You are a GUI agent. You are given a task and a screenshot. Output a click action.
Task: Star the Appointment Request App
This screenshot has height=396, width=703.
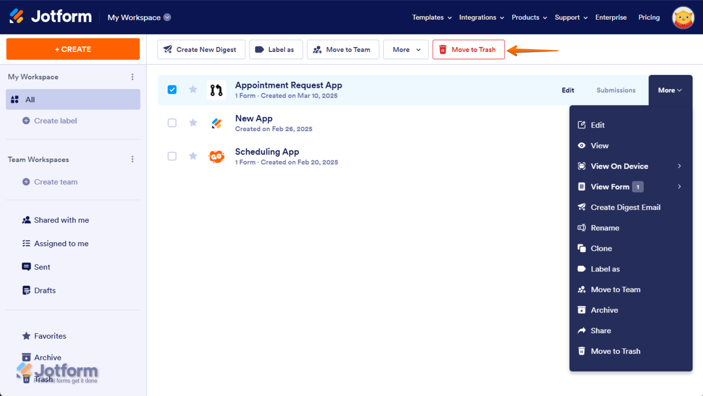[x=193, y=90]
